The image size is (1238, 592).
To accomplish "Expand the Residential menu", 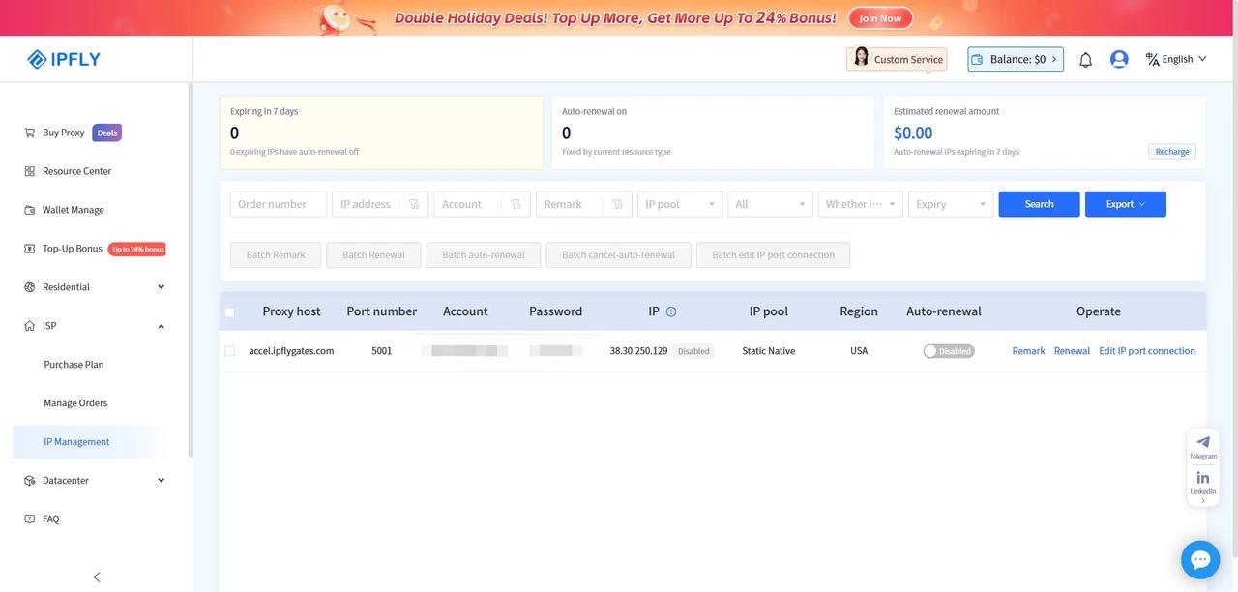I will [x=161, y=287].
